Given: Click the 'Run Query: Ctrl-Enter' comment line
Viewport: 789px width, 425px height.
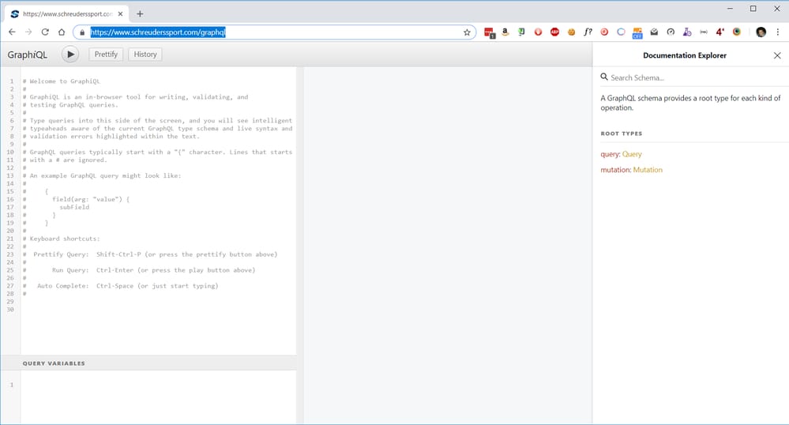Looking at the screenshot, I should pos(139,270).
